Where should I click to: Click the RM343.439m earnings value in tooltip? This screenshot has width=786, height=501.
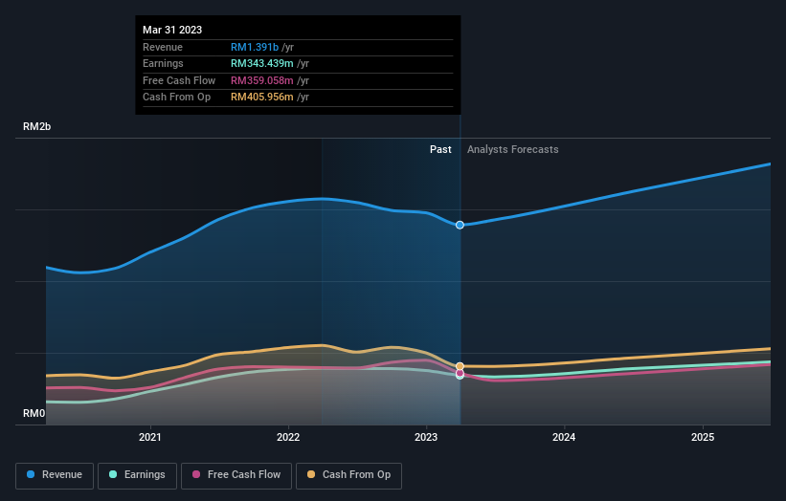click(262, 63)
